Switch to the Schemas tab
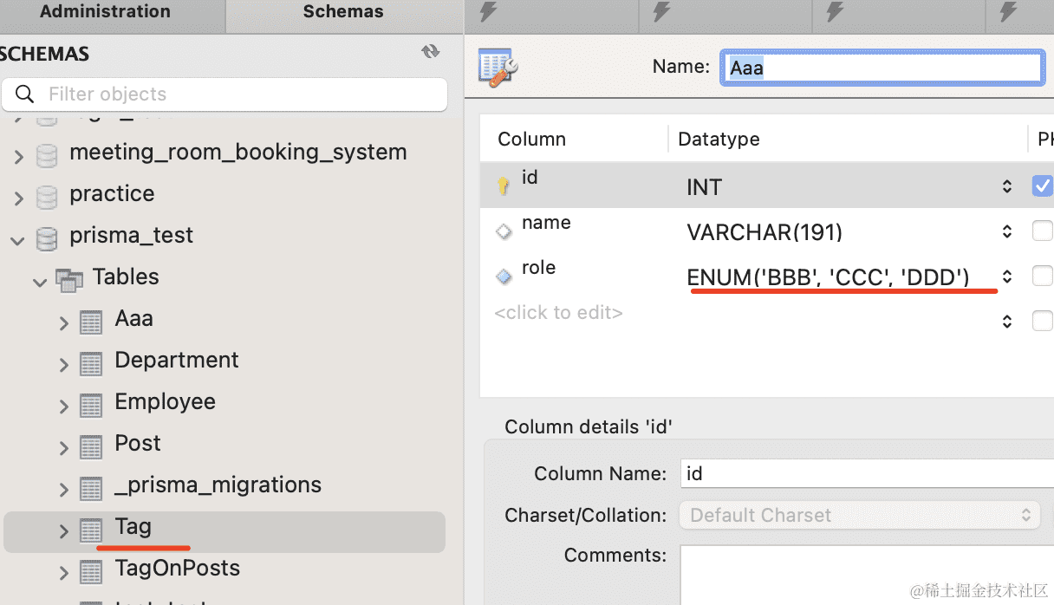The height and width of the screenshot is (605, 1054). click(x=343, y=12)
